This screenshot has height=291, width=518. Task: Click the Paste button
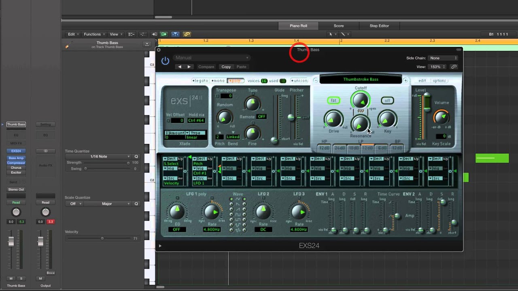tap(242, 67)
